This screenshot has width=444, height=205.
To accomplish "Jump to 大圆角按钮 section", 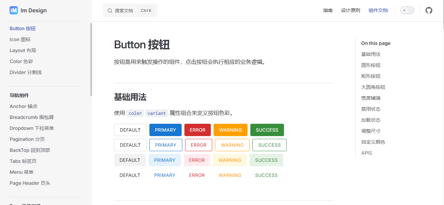I will point(373,87).
